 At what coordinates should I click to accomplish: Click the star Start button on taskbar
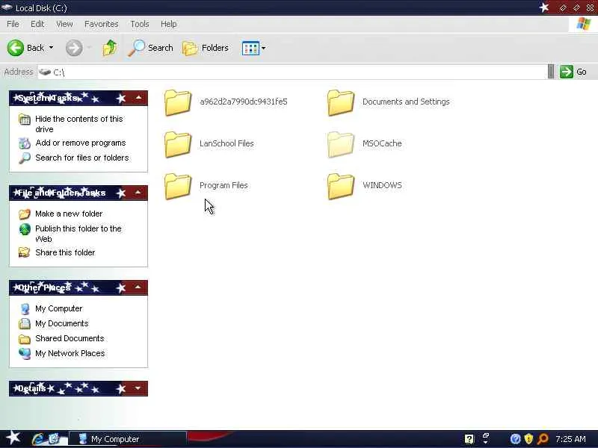coord(13,438)
